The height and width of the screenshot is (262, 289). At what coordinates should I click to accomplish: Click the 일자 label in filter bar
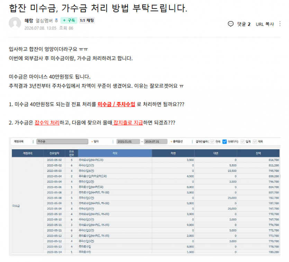(x=96, y=141)
